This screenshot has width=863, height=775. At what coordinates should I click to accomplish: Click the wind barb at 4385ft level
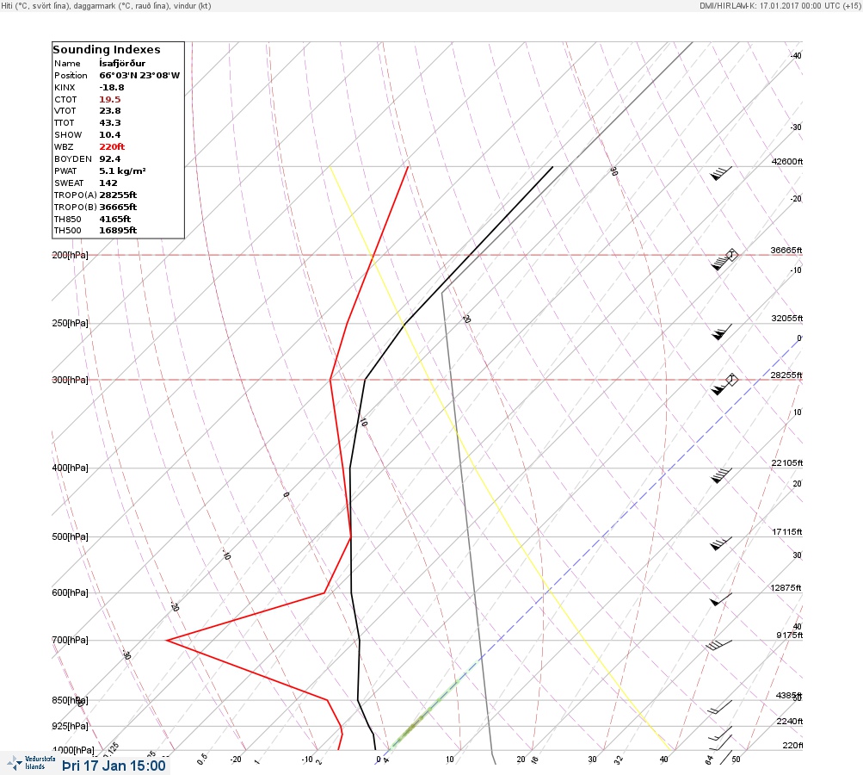720,707
